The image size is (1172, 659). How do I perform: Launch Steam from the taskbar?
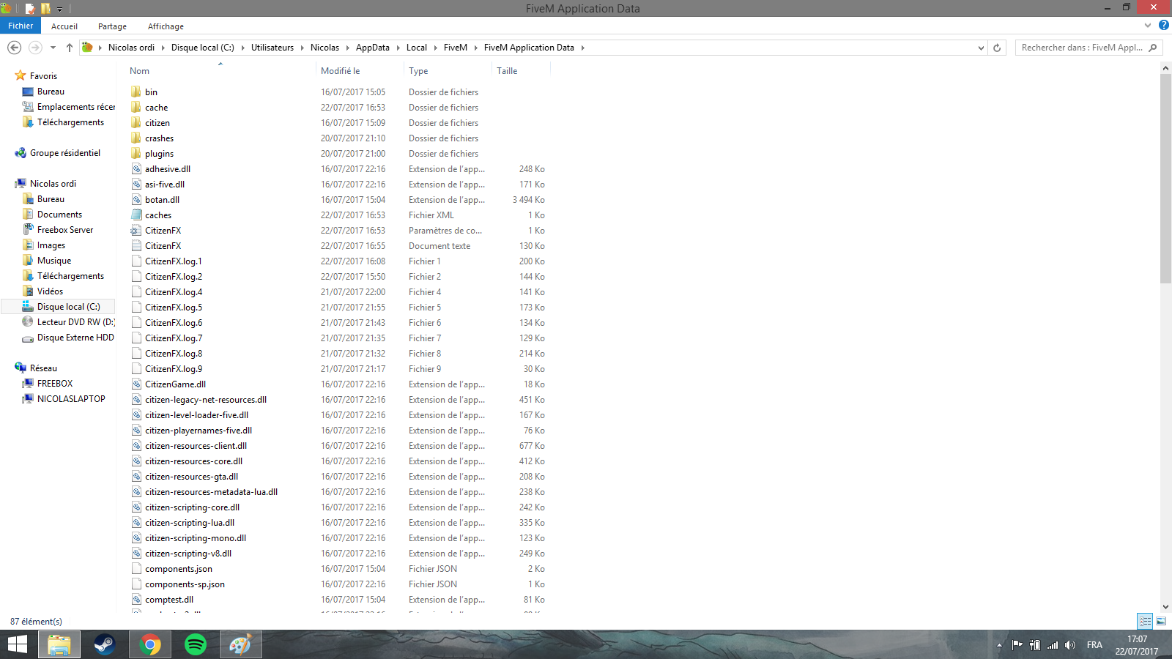105,644
